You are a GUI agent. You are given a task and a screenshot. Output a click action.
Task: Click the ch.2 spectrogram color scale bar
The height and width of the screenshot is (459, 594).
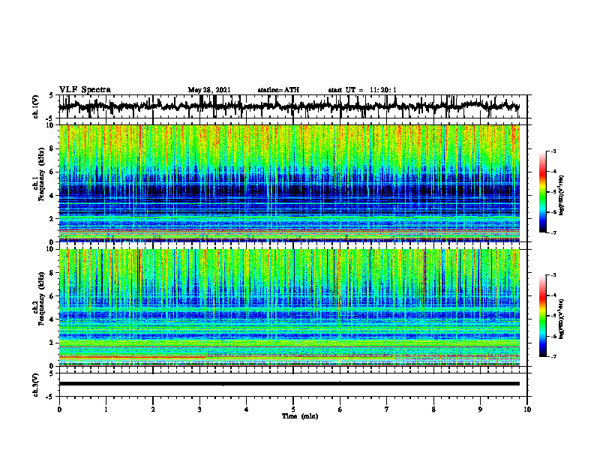pyautogui.click(x=543, y=316)
